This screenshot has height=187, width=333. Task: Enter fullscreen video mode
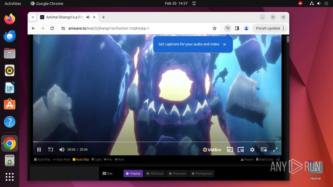(x=275, y=150)
